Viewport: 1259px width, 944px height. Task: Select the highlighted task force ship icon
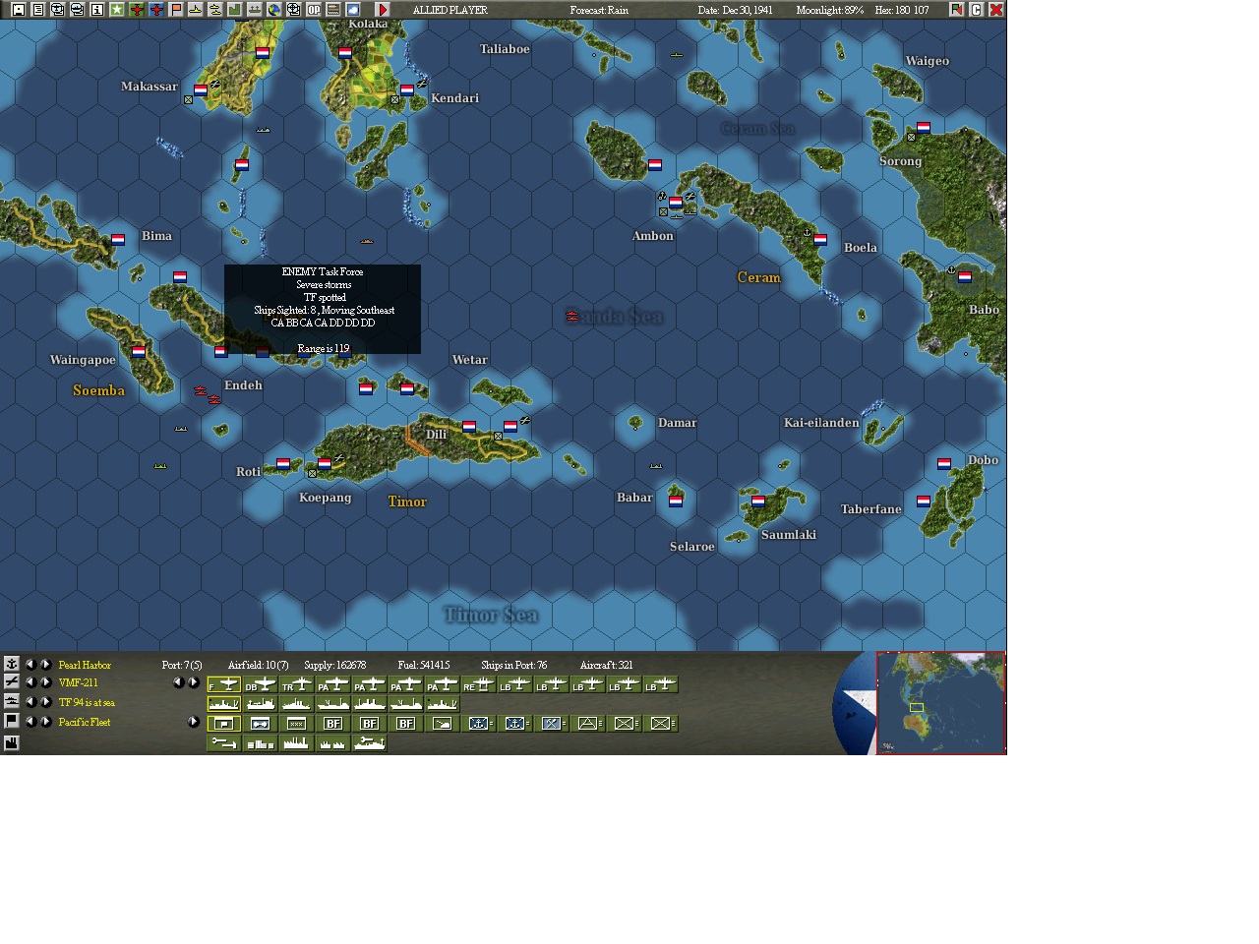click(x=223, y=704)
